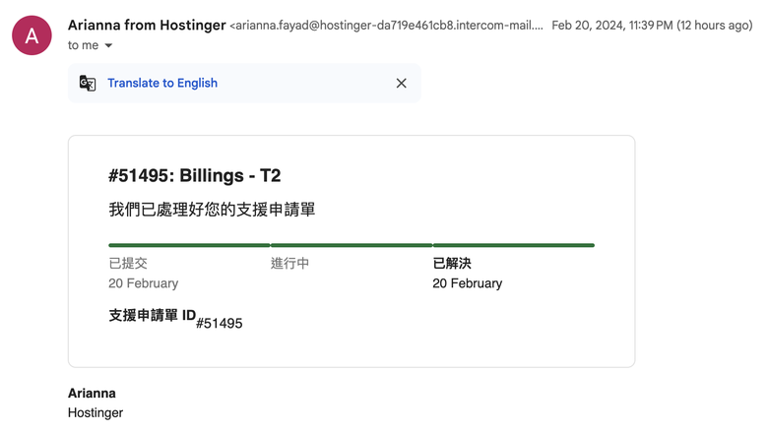Click the ticket ID value #51495
The width and height of the screenshot is (768, 432).
click(220, 324)
